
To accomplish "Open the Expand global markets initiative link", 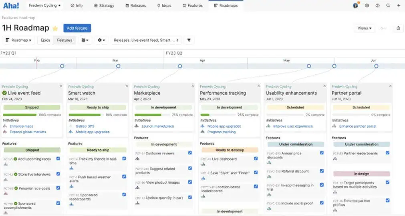I will click(28, 132).
